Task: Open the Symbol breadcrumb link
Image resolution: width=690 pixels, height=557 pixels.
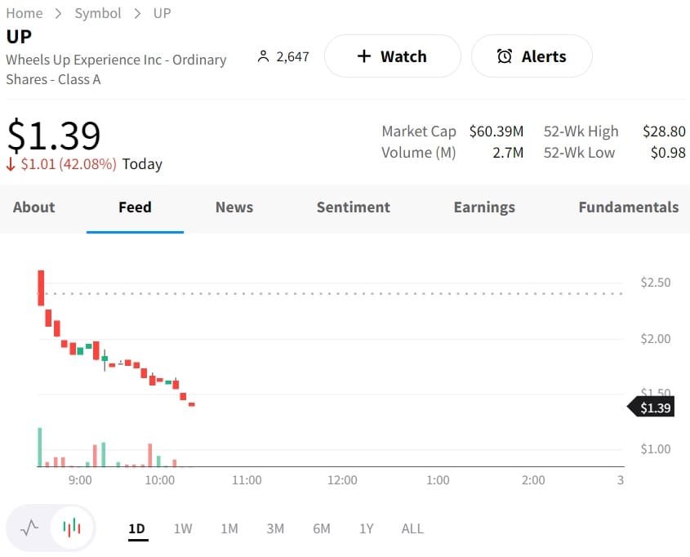Action: [98, 13]
